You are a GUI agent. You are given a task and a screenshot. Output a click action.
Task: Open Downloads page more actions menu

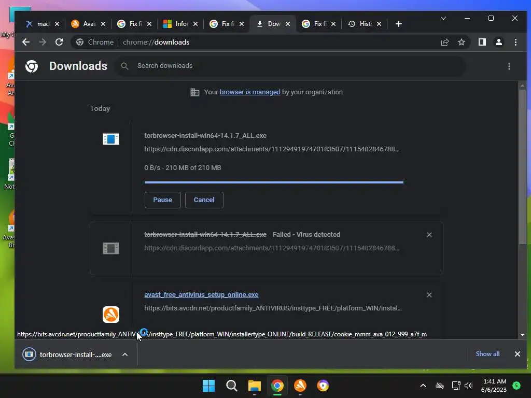(509, 66)
